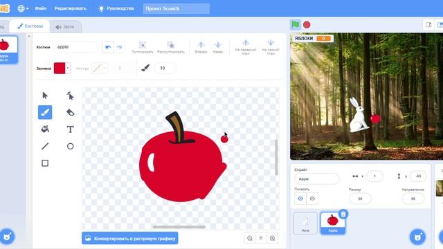The image size is (443, 249).
Task: Select the Line tool
Action: coord(45,146)
